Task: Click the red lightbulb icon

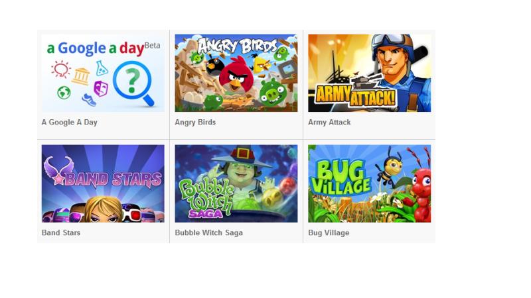Action: (60, 70)
